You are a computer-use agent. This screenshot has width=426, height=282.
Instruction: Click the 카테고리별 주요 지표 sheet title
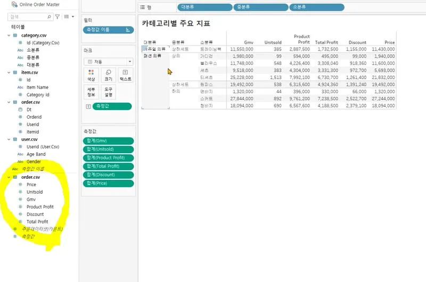[x=176, y=23]
